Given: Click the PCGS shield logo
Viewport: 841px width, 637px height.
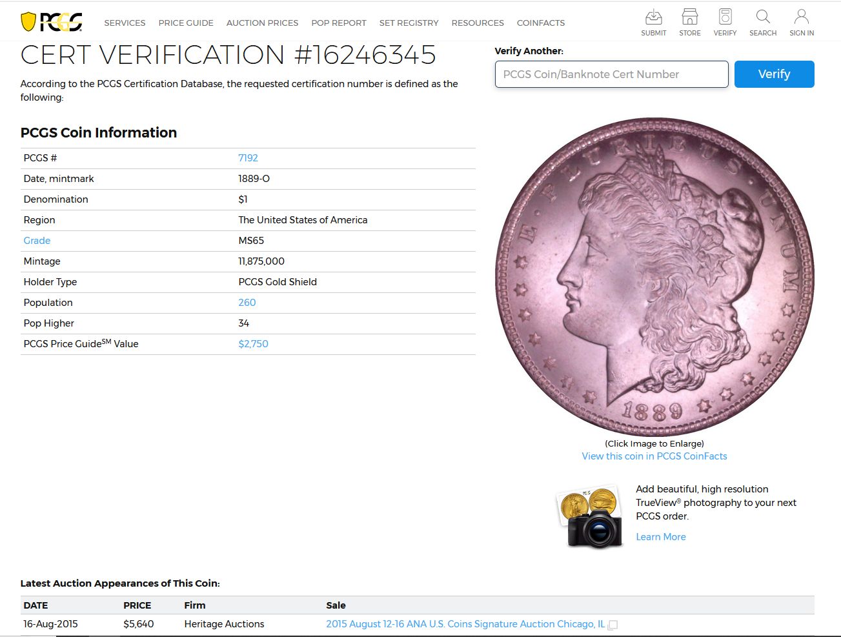Looking at the screenshot, I should (52, 22).
